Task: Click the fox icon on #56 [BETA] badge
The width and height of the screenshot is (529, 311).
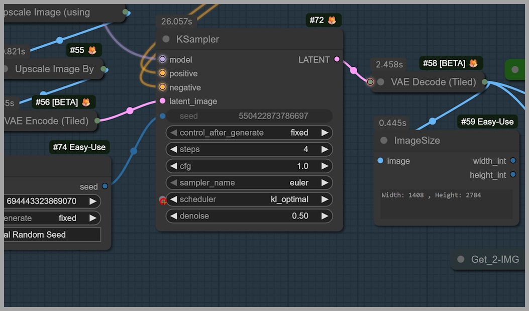Action: tap(86, 102)
